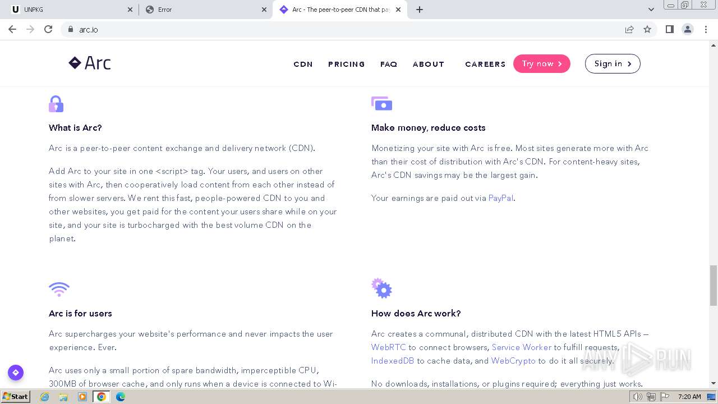The width and height of the screenshot is (718, 404).
Task: Close the Error tab
Action: [x=264, y=10]
